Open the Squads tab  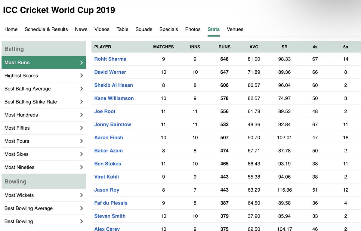[144, 29]
